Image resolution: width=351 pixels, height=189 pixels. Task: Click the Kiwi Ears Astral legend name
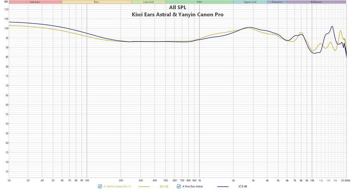[193, 186]
